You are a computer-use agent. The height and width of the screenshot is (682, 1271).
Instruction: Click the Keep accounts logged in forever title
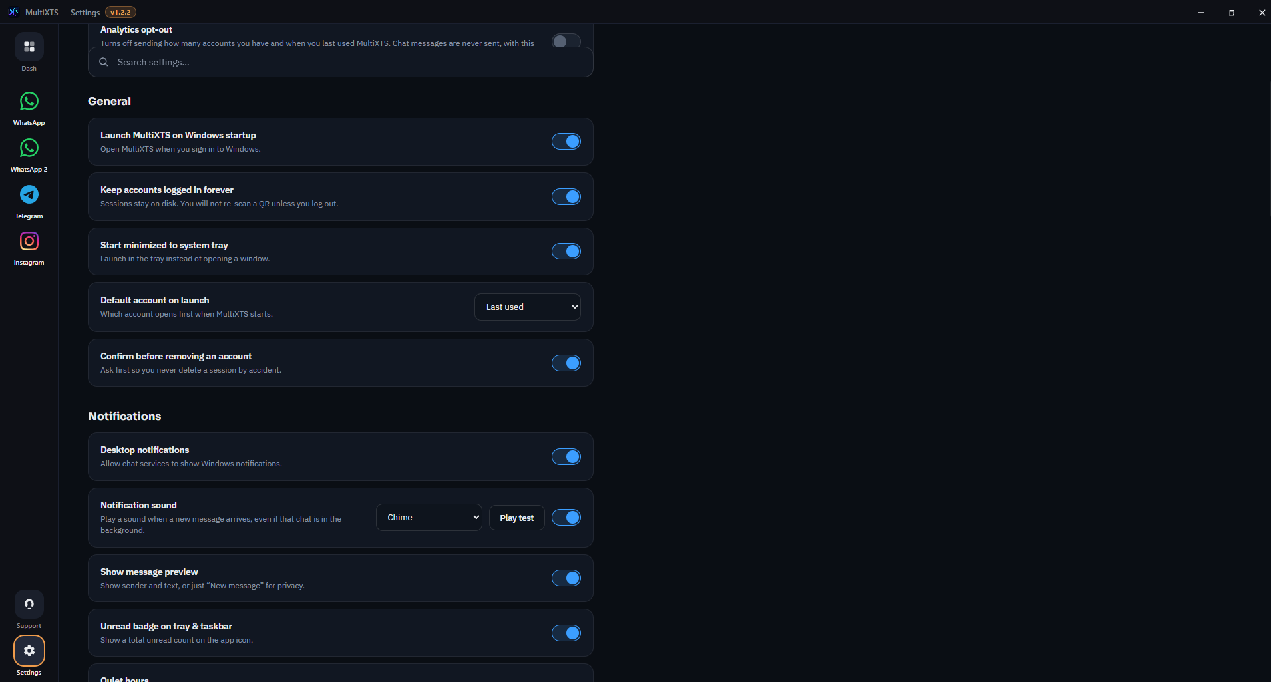[167, 190]
